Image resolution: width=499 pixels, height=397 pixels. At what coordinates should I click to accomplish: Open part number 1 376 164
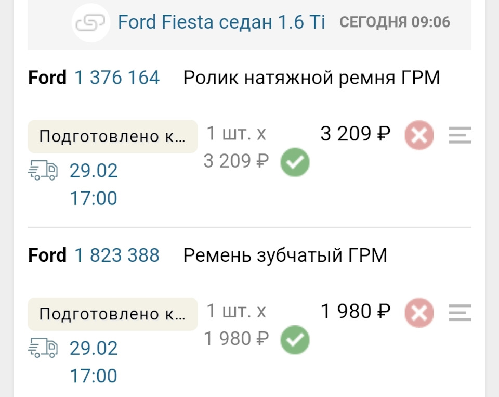pyautogui.click(x=117, y=78)
